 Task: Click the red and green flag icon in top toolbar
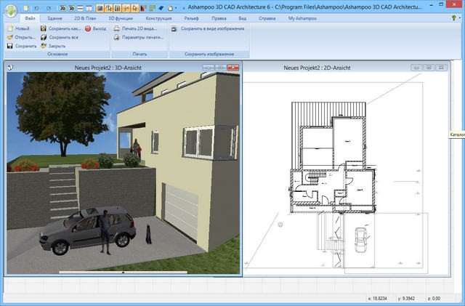point(144,8)
